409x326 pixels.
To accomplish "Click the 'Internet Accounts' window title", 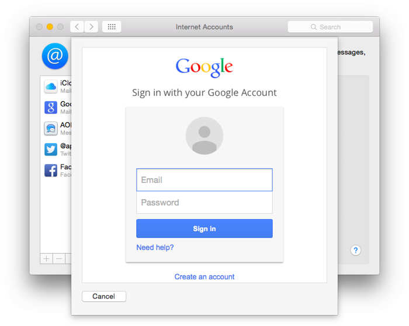I will click(204, 27).
